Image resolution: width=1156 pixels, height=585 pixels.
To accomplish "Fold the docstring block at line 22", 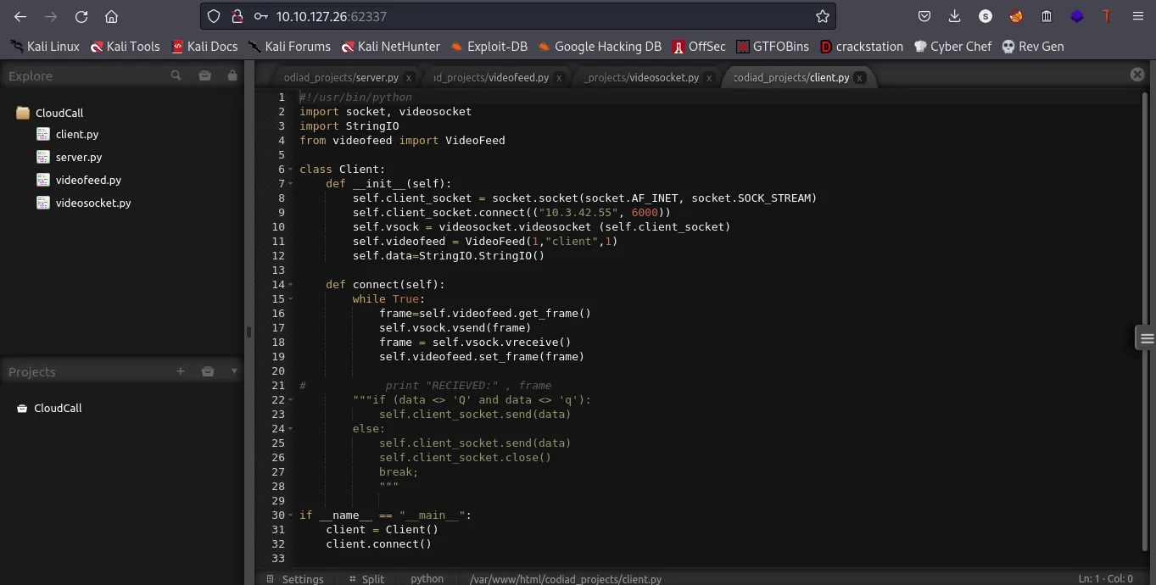I will point(291,400).
